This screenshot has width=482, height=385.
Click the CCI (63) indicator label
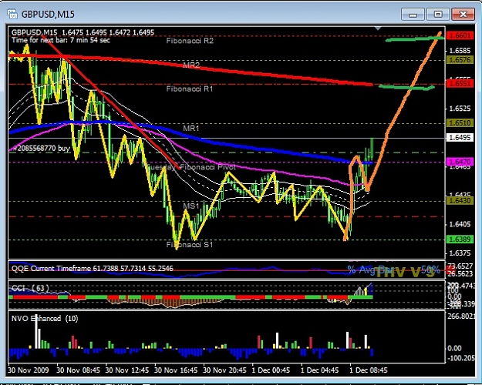(x=30, y=288)
